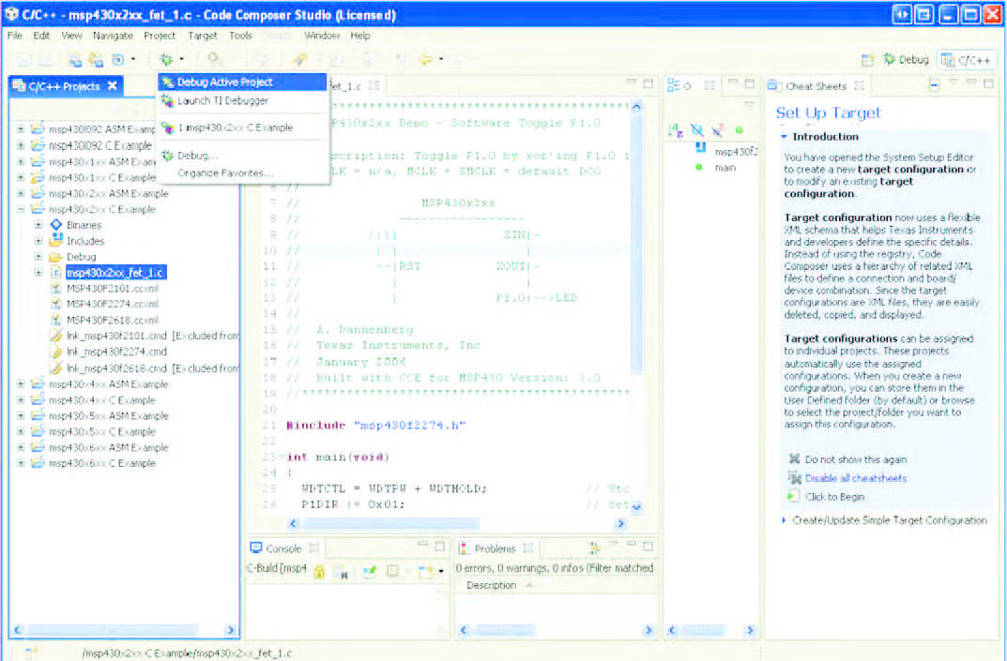Select lnk_msp430f2101.cmd excluded file
This screenshot has height=661, width=1007.
(152, 336)
